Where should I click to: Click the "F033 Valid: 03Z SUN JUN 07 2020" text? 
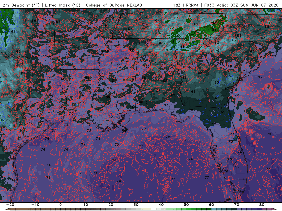point(241,5)
